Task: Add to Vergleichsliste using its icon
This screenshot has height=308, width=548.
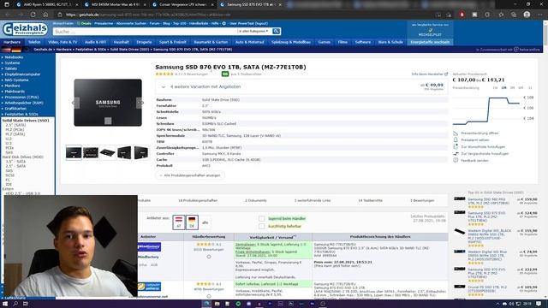Action: tap(456, 154)
